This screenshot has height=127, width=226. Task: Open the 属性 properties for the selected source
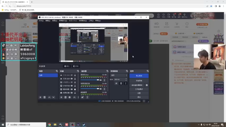[67, 66]
